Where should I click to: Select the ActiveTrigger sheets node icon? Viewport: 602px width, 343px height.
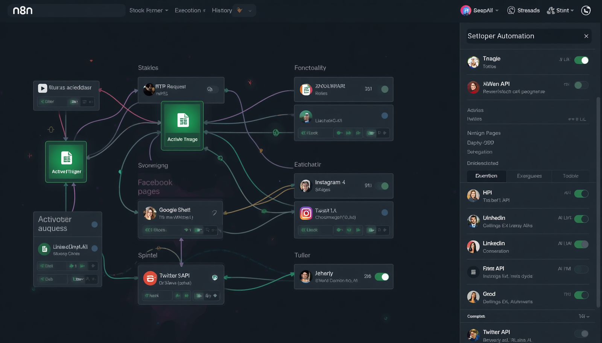pyautogui.click(x=67, y=158)
